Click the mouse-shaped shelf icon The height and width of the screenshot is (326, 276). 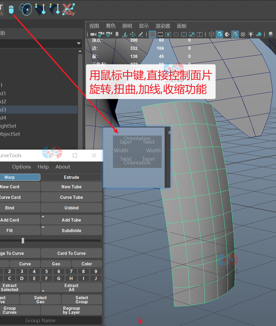pyautogui.click(x=11, y=9)
